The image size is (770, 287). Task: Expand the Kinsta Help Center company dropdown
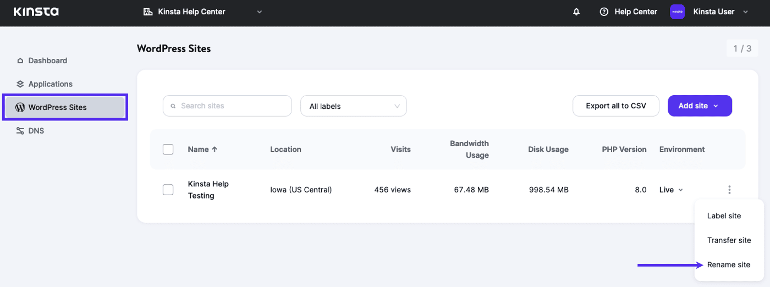[x=260, y=12]
